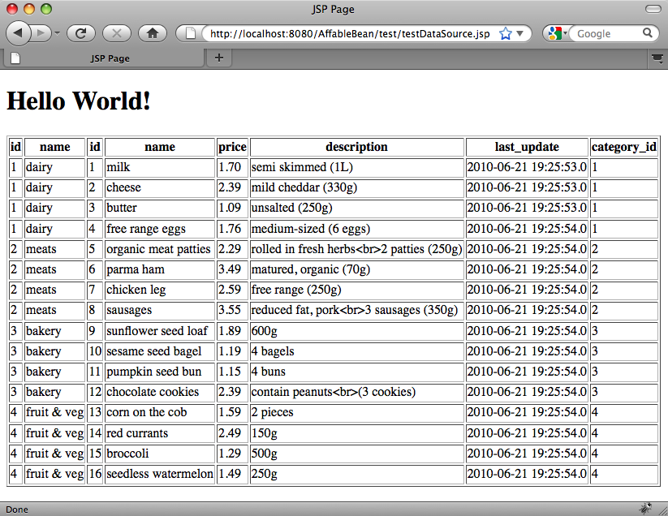The image size is (668, 516).
Task: Click the search magnifier icon
Action: (x=648, y=33)
